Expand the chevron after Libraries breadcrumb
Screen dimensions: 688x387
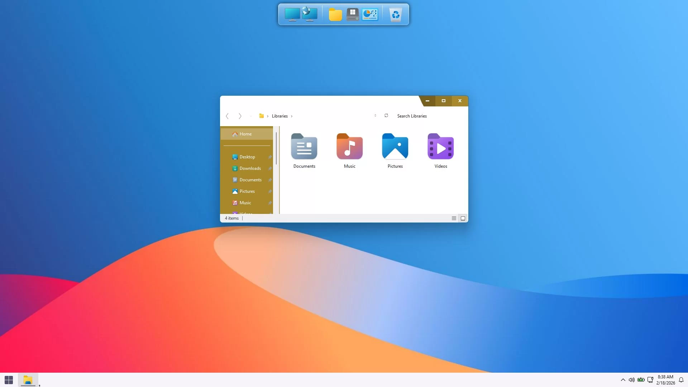point(292,116)
